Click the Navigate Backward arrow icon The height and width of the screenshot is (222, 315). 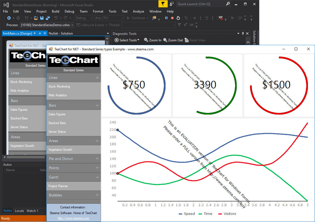pos(9,18)
